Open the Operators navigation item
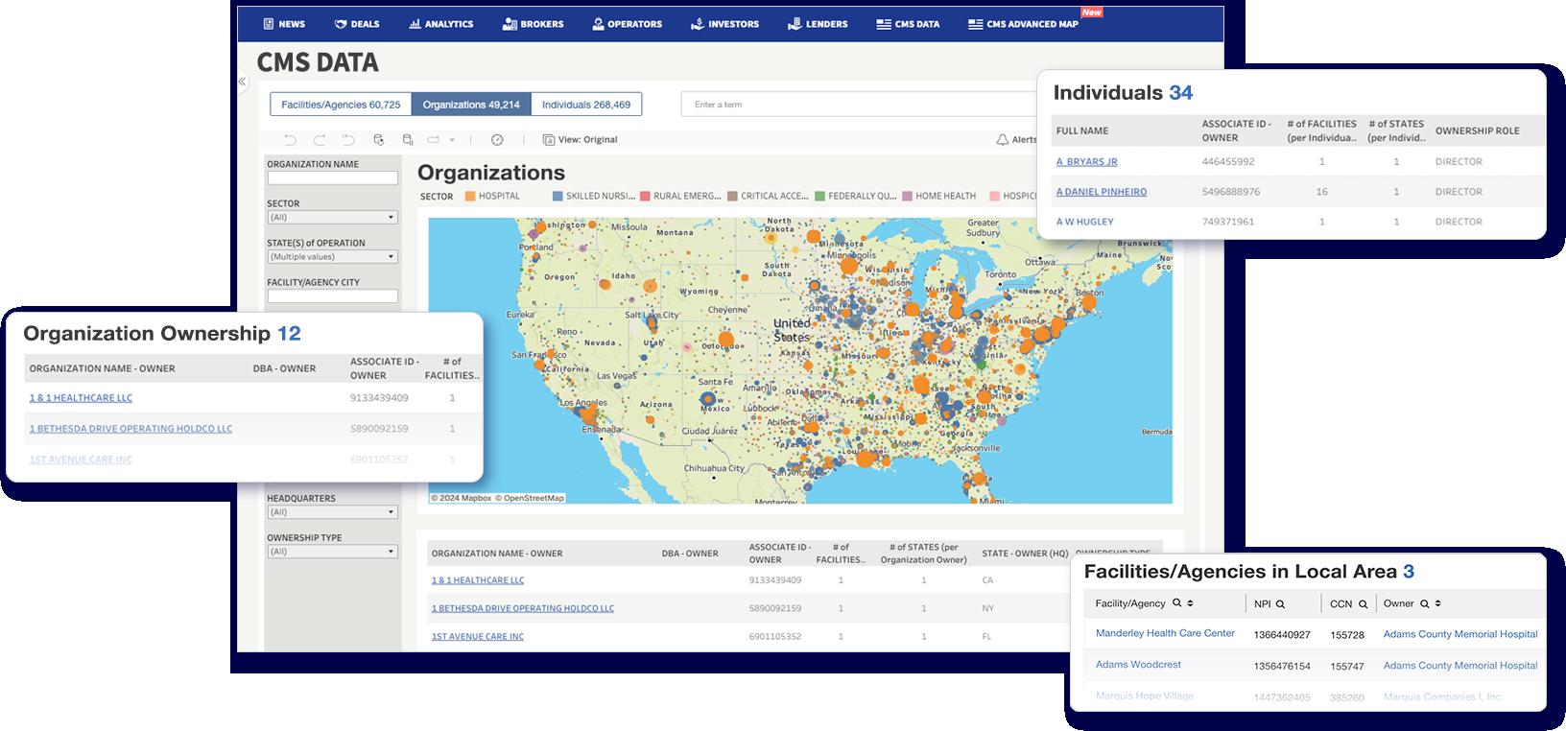 click(x=627, y=24)
